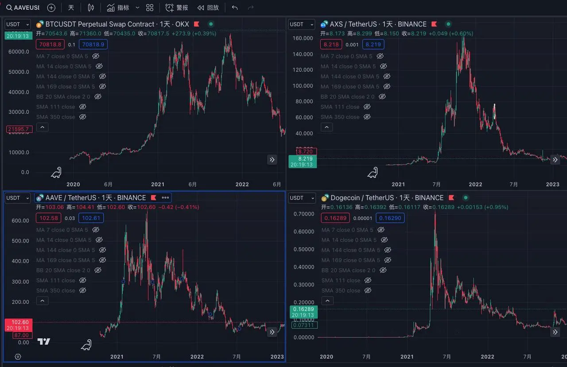Click the 8.219 buy price button on AXS
567x367 pixels.
click(373, 44)
